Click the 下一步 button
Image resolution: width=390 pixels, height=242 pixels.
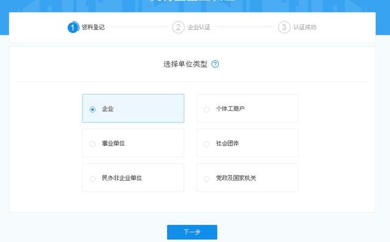tap(192, 232)
